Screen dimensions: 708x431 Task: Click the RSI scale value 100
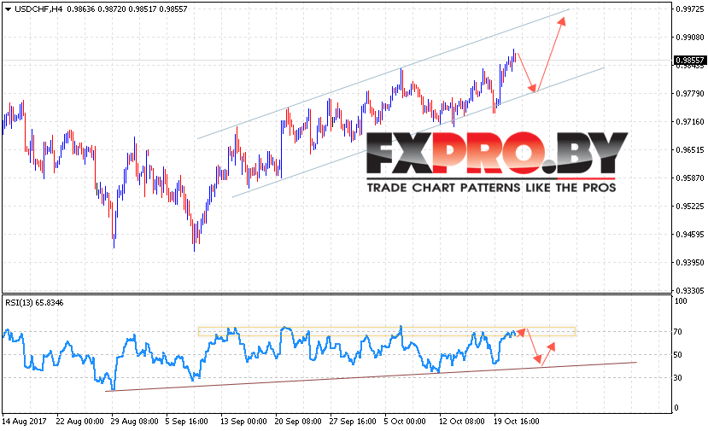[x=680, y=301]
